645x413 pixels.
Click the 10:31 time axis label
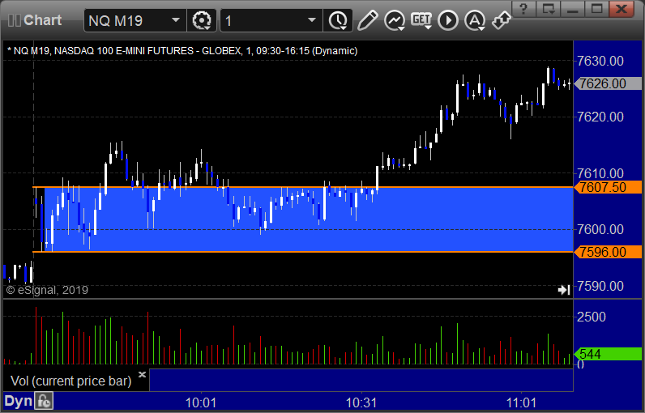tap(361, 402)
